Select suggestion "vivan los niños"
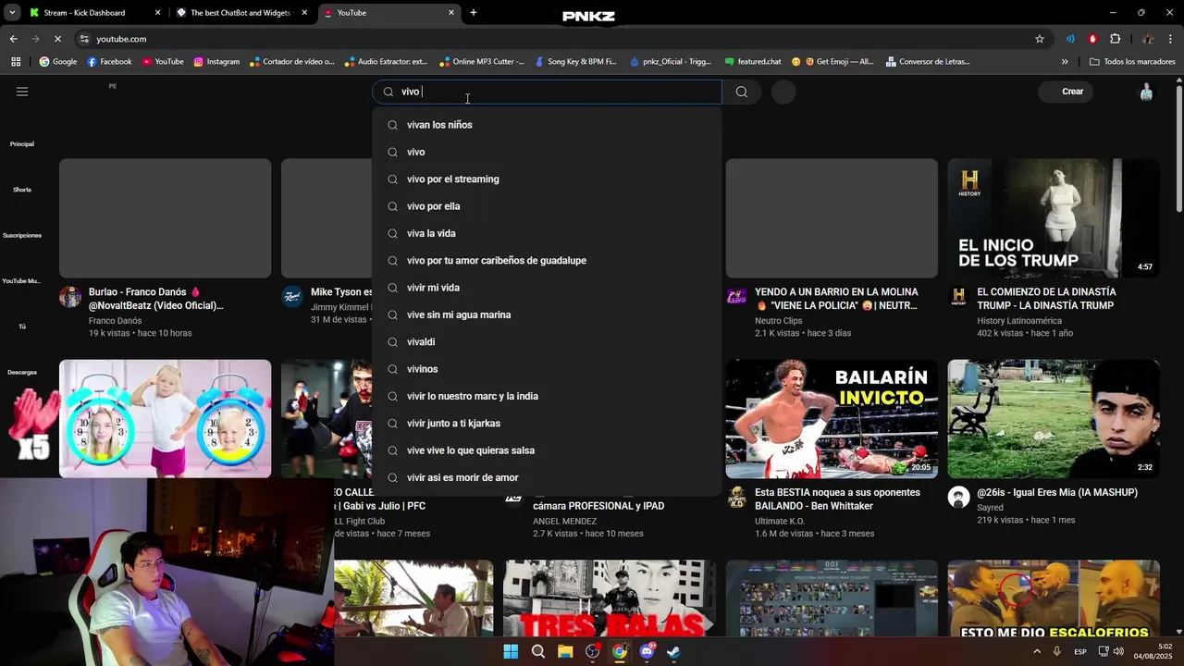 point(547,125)
